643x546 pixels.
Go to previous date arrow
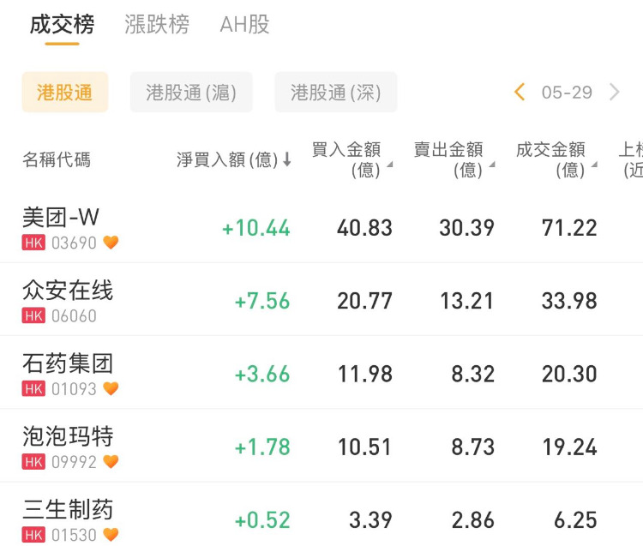pyautogui.click(x=520, y=92)
